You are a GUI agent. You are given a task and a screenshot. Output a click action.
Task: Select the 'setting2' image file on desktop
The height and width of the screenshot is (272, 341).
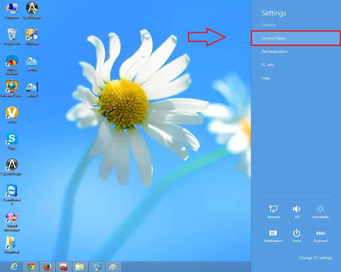[x=32, y=89]
